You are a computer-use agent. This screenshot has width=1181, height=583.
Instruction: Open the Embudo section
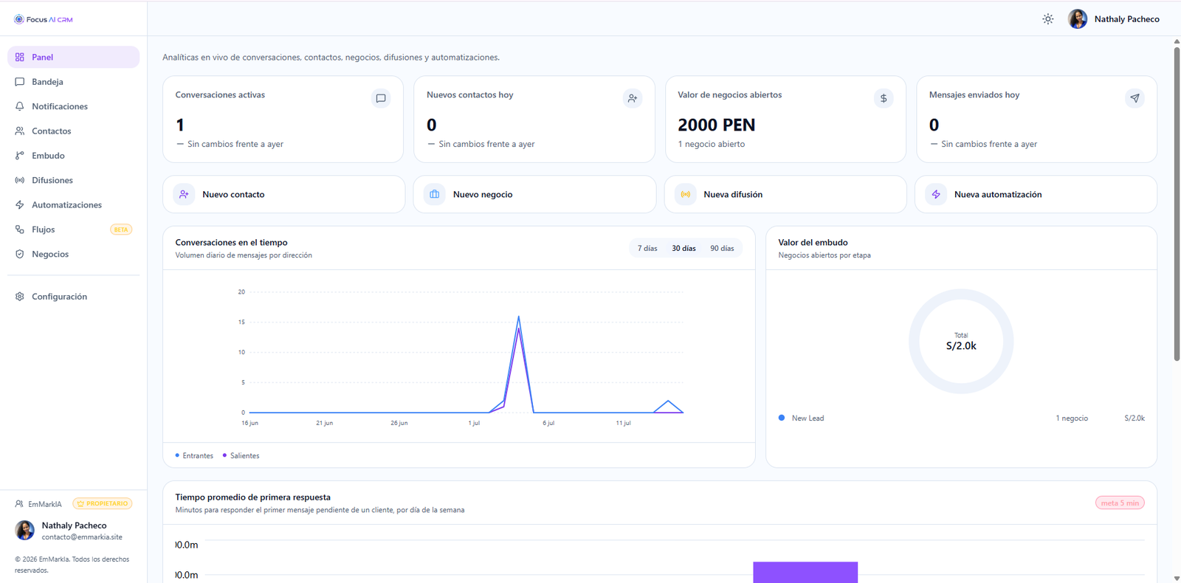[x=73, y=156]
